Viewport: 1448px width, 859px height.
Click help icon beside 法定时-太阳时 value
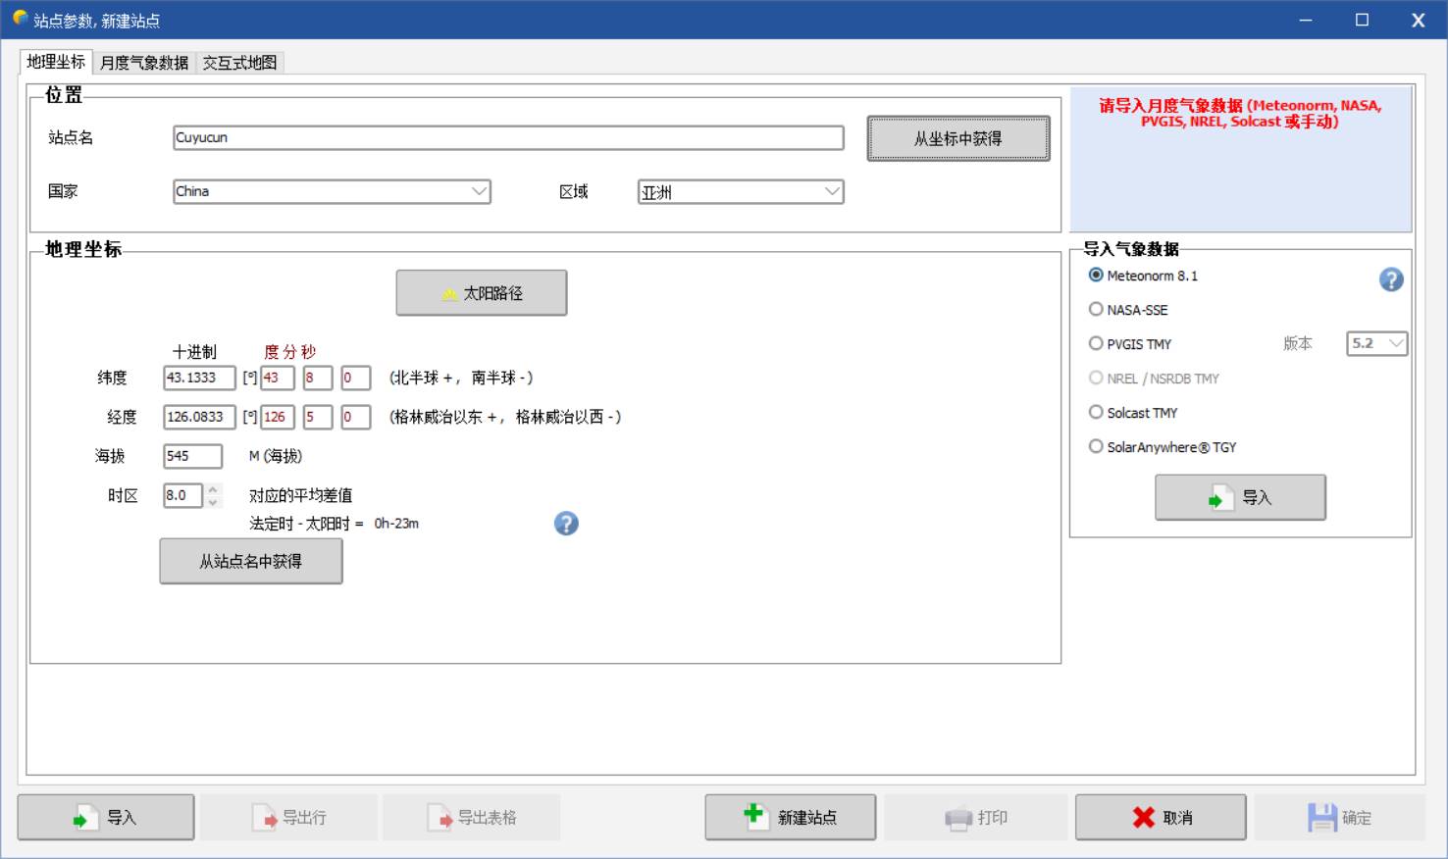pyautogui.click(x=566, y=524)
